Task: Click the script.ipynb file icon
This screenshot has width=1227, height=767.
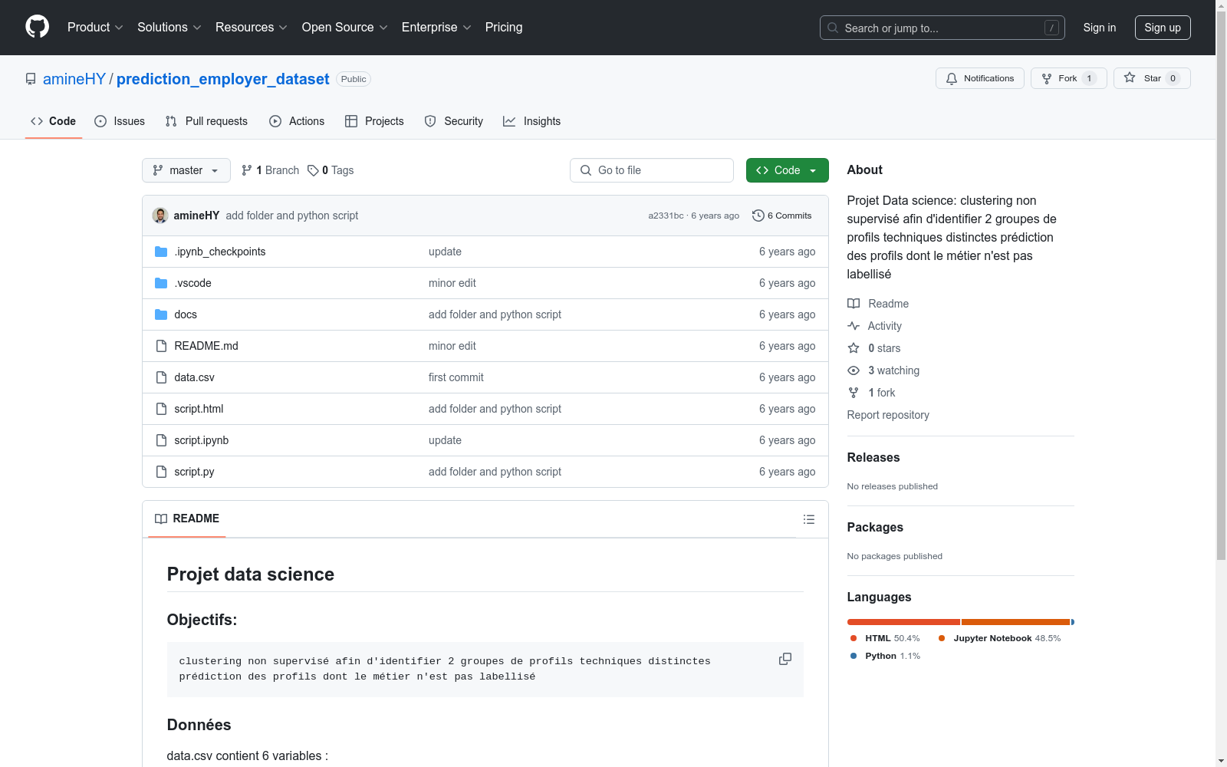Action: [161, 440]
